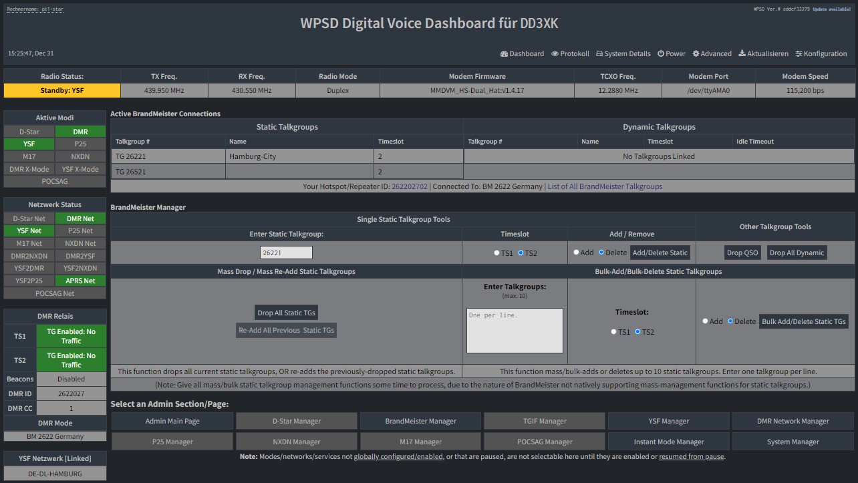Click the green YSF mode indicator
The width and height of the screenshot is (858, 483).
(29, 144)
